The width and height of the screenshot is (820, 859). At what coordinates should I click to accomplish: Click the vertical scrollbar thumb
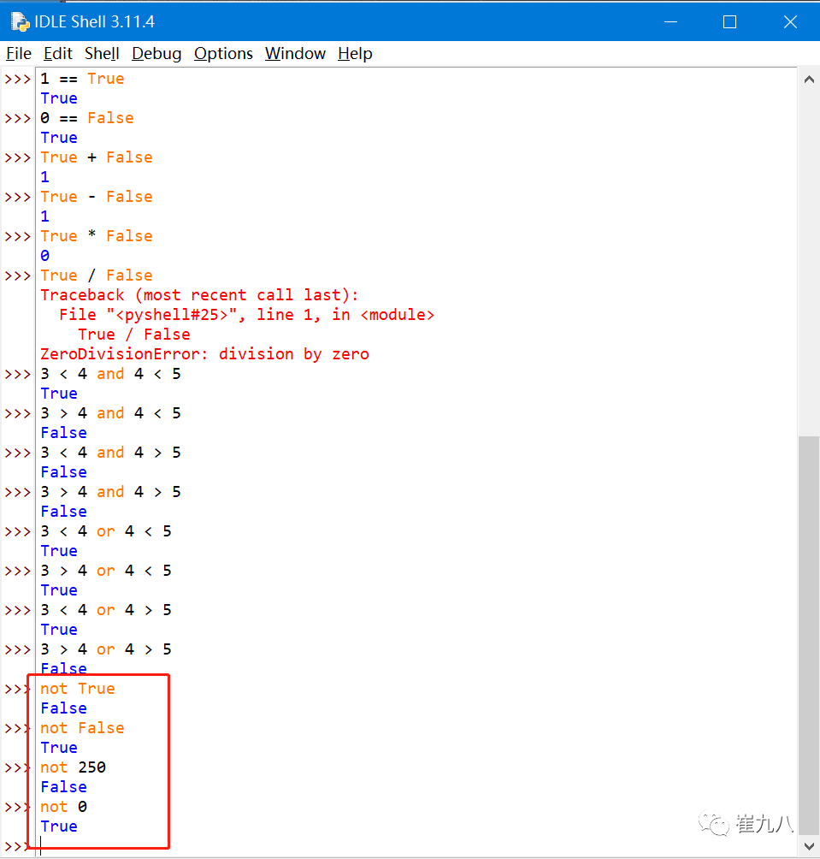pyautogui.click(x=809, y=636)
